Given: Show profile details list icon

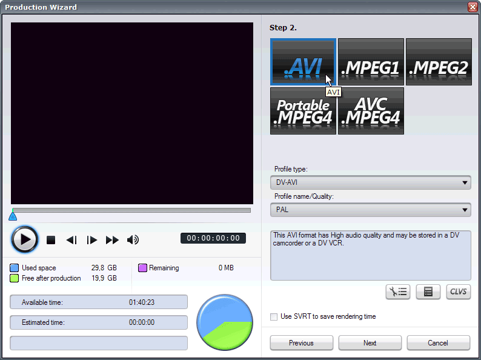Looking at the screenshot, I should (428, 292).
